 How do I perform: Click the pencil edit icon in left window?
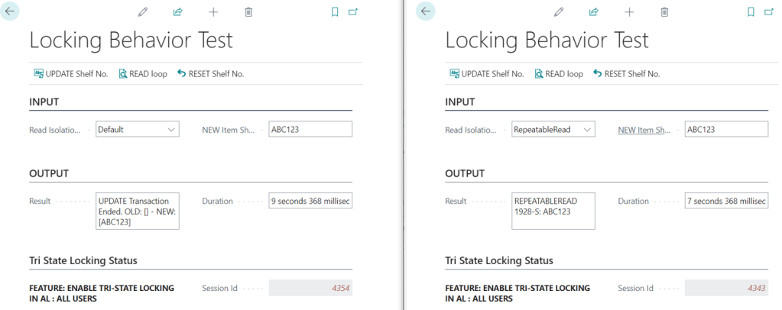(143, 12)
